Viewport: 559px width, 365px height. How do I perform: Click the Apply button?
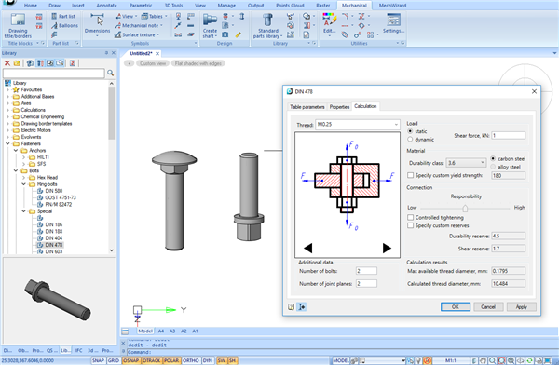(x=521, y=307)
